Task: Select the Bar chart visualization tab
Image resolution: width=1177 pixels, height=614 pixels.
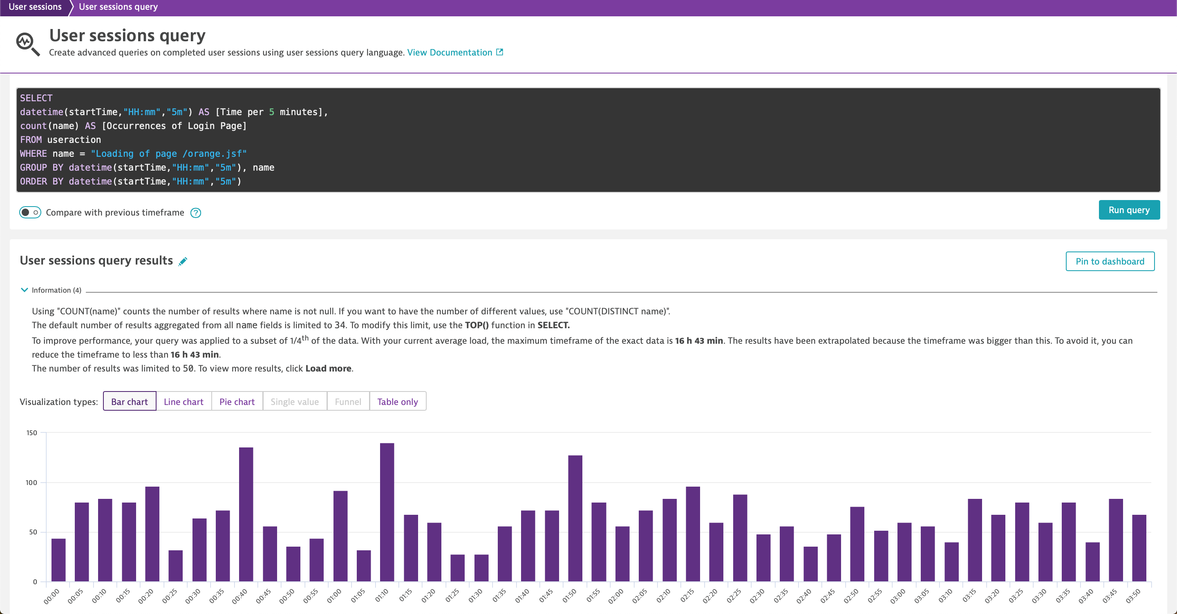Action: pos(129,401)
